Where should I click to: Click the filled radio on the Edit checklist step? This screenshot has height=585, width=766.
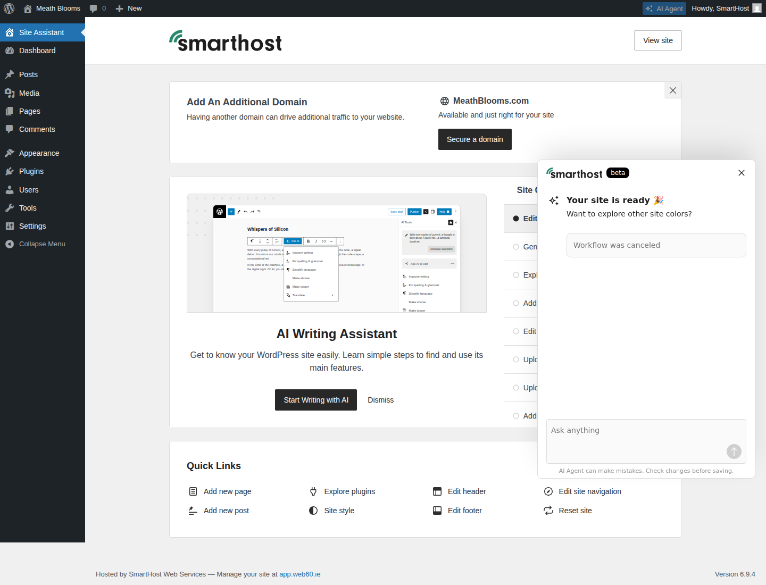point(516,218)
